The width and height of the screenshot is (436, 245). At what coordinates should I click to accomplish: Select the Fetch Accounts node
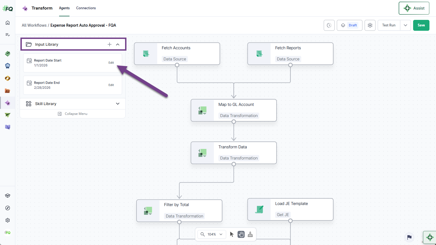coord(177,54)
